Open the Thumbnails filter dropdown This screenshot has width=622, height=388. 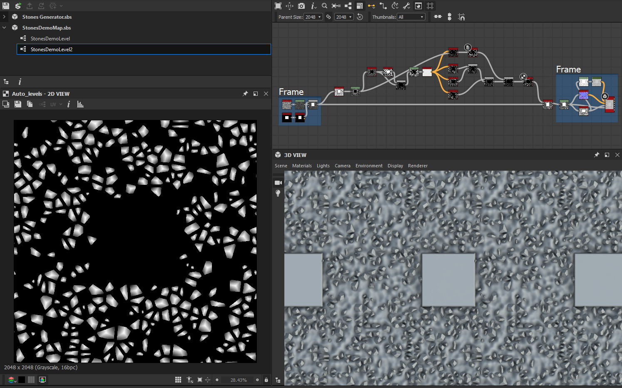pos(411,17)
